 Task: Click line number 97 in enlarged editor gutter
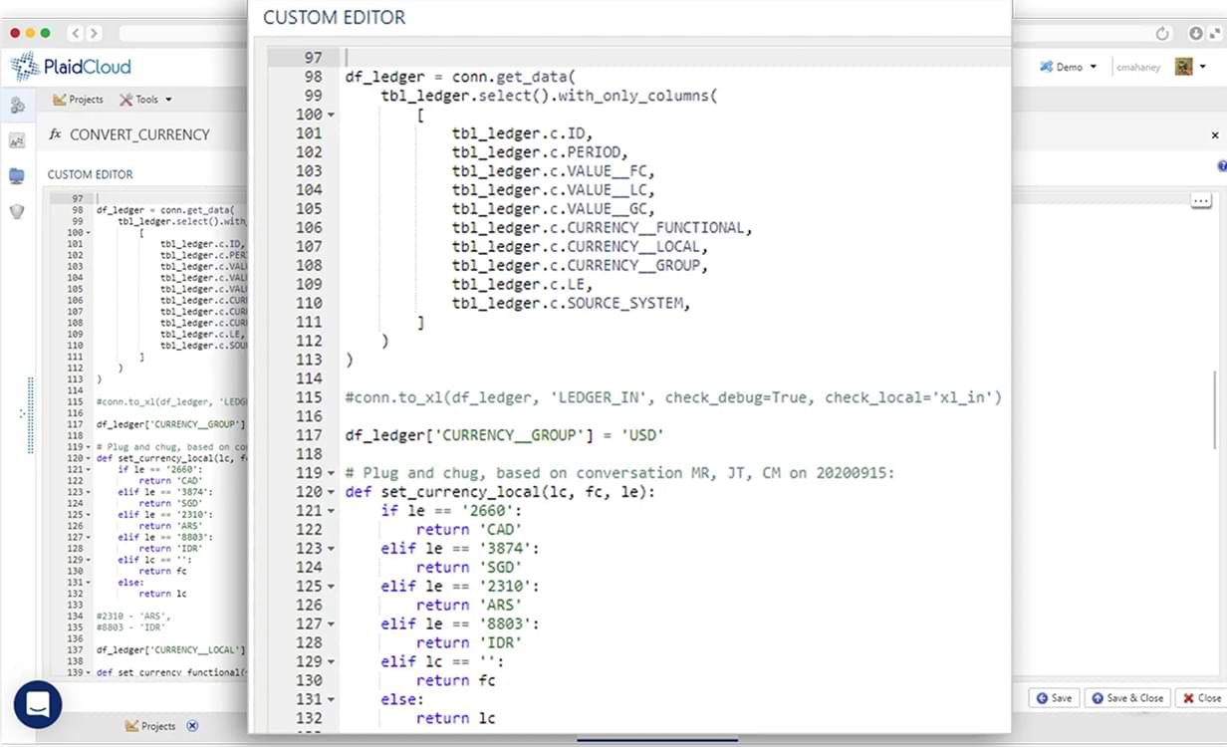coord(313,58)
